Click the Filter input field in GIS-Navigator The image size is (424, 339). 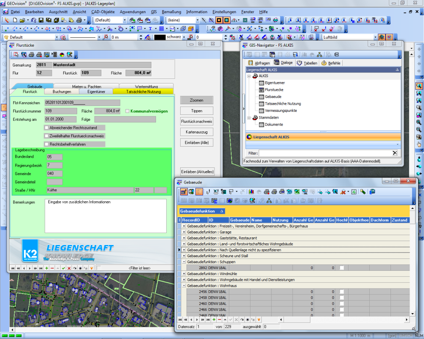(326, 153)
